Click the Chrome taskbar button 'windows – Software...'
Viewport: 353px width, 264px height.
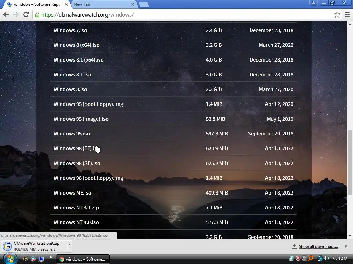coord(83,259)
